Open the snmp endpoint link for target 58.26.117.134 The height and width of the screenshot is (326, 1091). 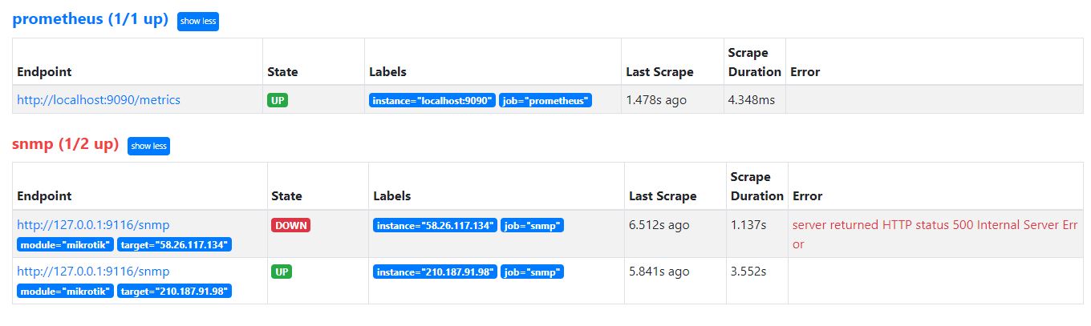(x=93, y=225)
